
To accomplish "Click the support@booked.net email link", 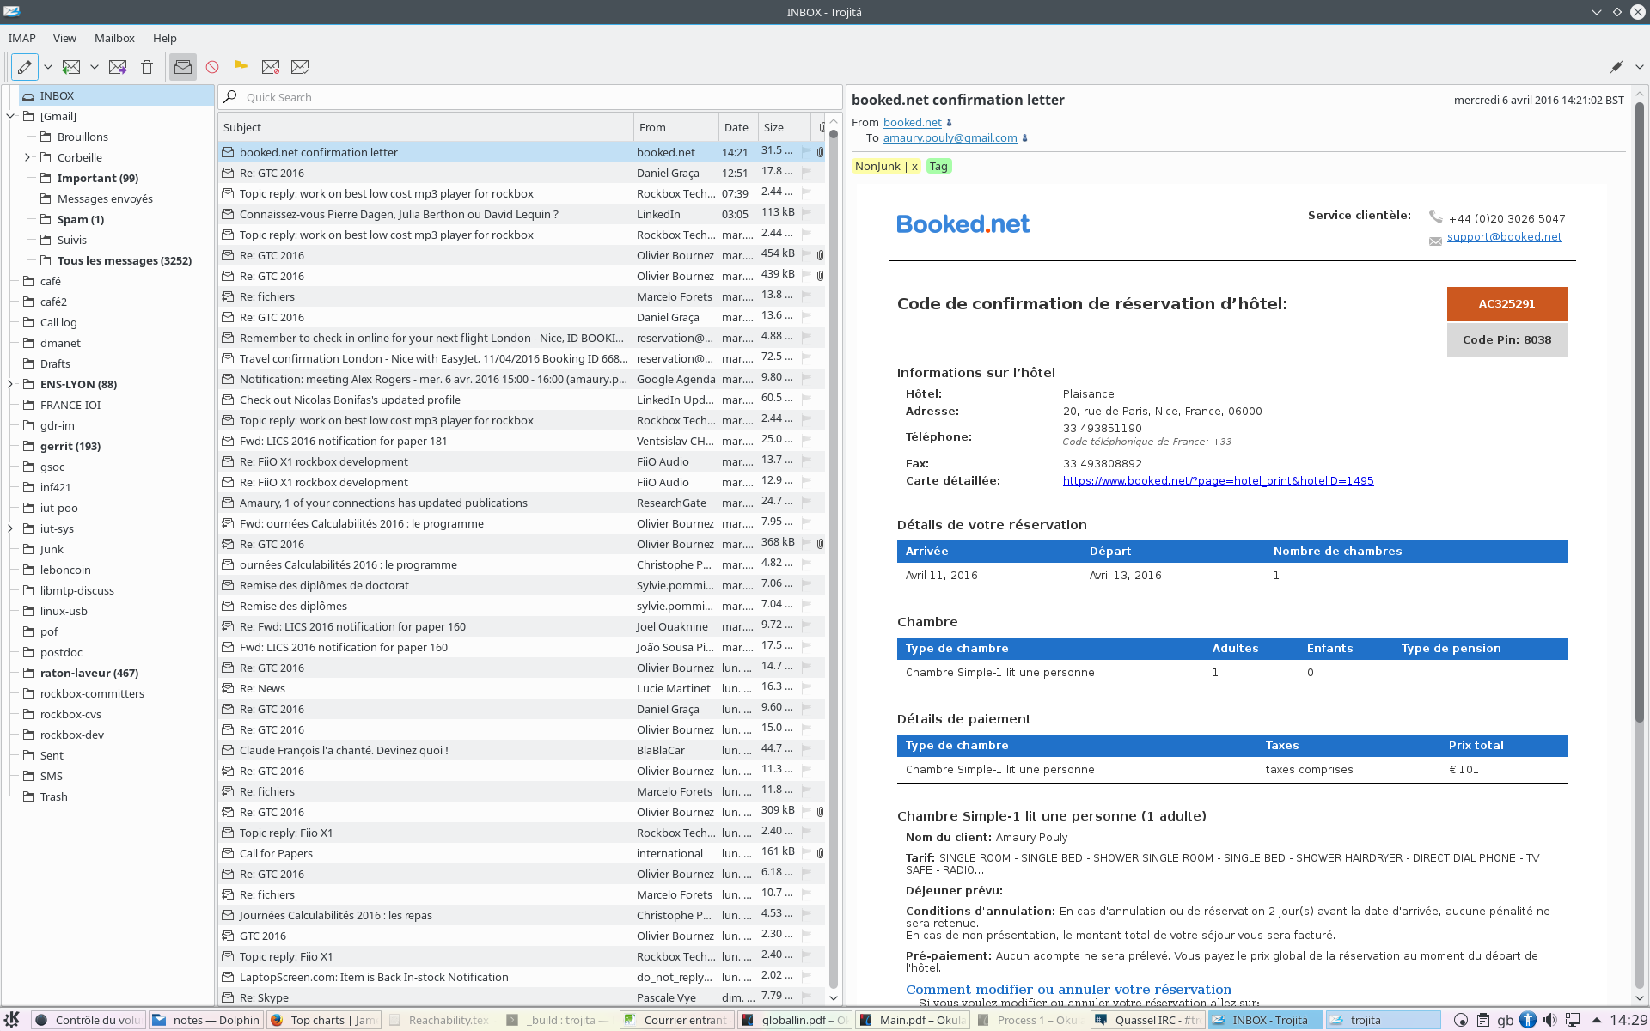I will 1504,237.
